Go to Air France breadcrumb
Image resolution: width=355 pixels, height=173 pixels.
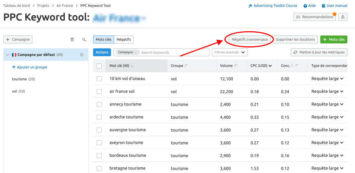click(65, 6)
